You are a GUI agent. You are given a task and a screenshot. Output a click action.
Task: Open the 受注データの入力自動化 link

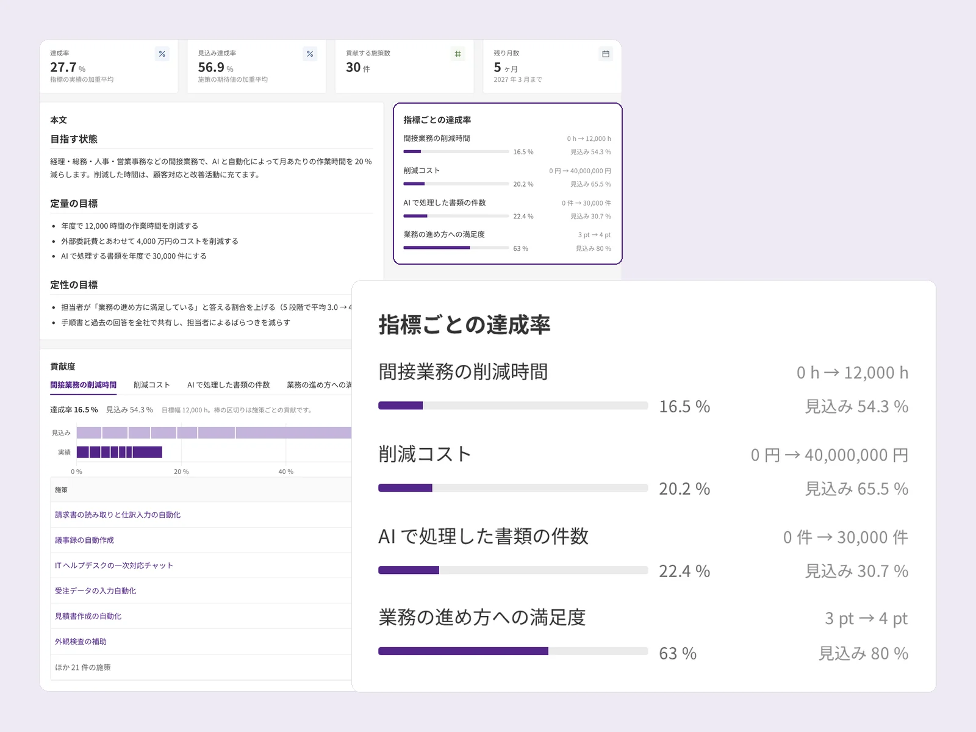[95, 591]
